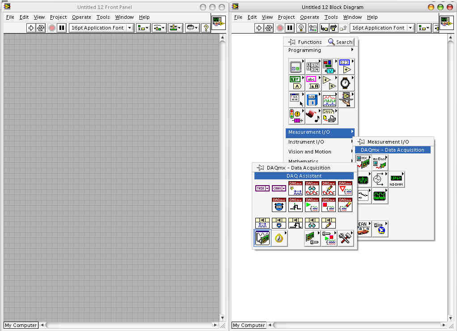Toggle Retain Wire Values in Block Diagram

coord(313,28)
